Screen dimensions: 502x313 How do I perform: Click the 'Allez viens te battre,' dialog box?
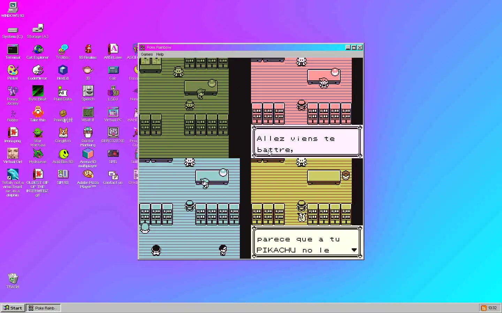tap(307, 142)
